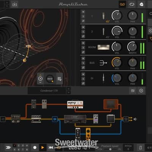Select the mic 1 microphone image

coord(103,16)
